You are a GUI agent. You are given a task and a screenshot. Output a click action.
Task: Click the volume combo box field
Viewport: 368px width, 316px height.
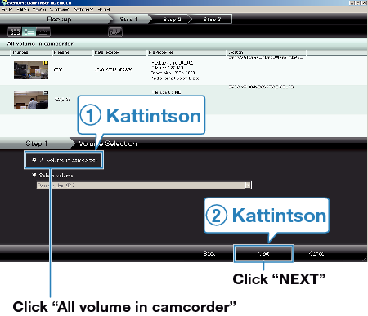point(144,185)
